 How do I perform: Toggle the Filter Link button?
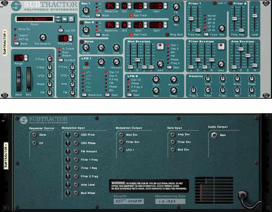click(215, 3)
